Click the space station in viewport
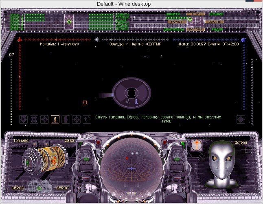The height and width of the screenshot is (204, 263). 131,93
